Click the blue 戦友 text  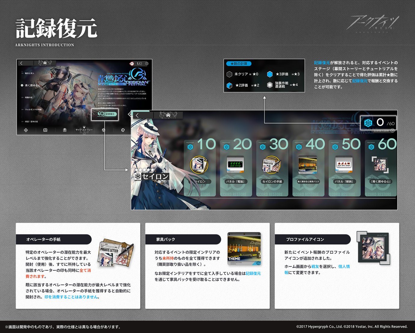[x=315, y=266]
